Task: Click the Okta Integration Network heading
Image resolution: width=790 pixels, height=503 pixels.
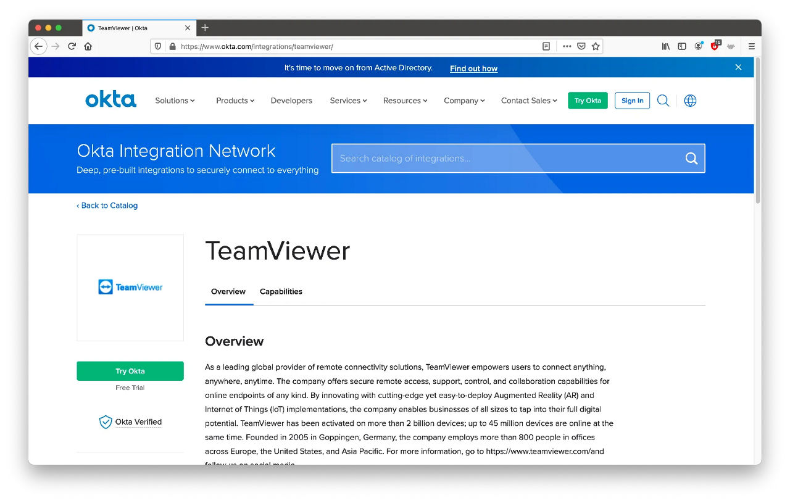Action: pyautogui.click(x=176, y=151)
